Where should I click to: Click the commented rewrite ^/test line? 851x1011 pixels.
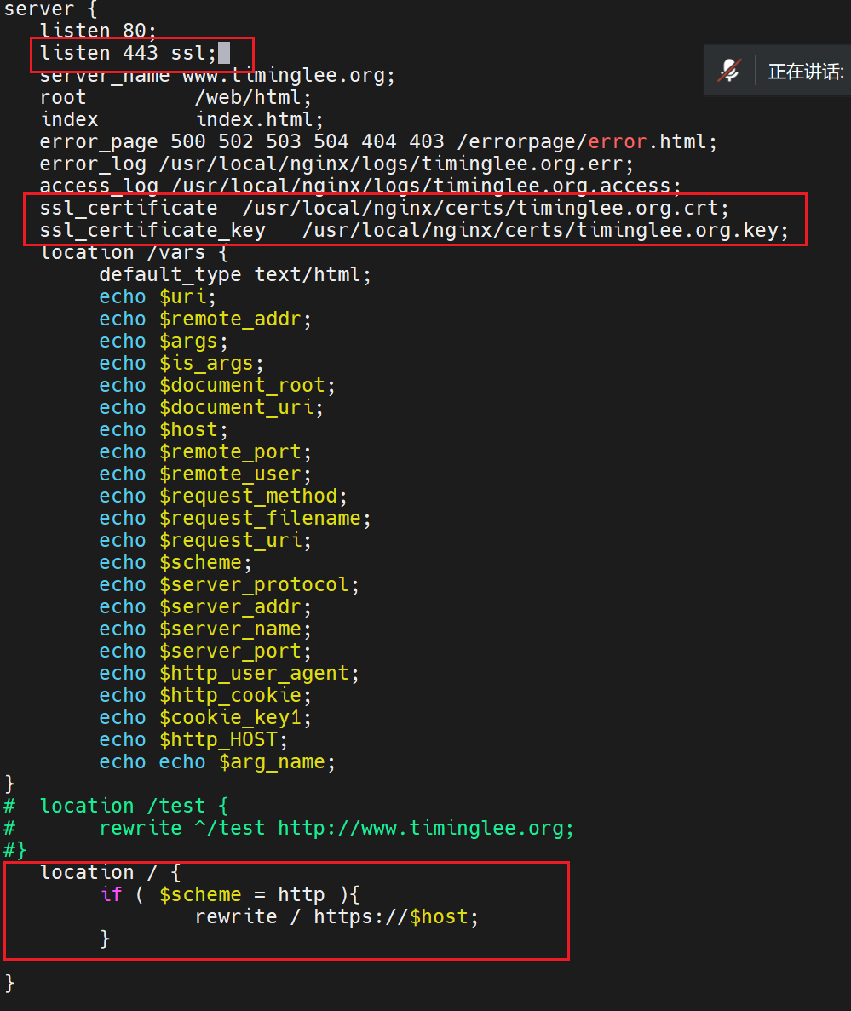(x=289, y=828)
